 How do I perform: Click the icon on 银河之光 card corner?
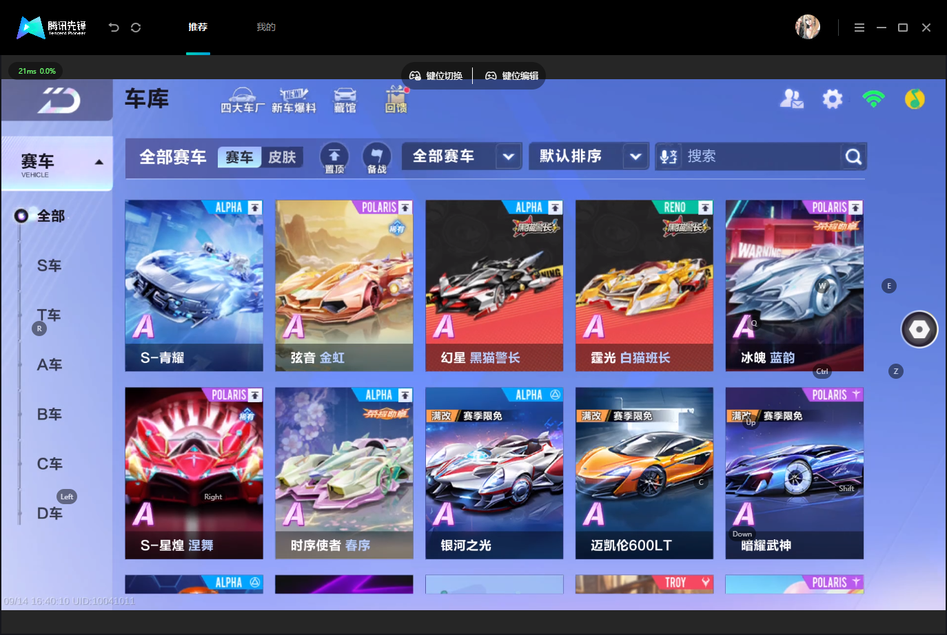(555, 395)
